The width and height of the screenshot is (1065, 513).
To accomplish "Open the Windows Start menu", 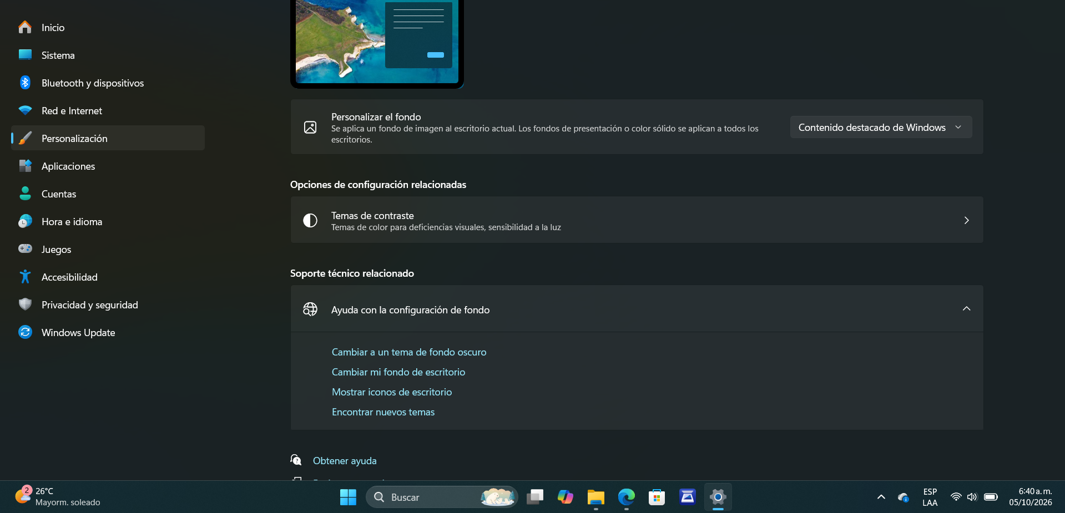I will click(x=348, y=497).
